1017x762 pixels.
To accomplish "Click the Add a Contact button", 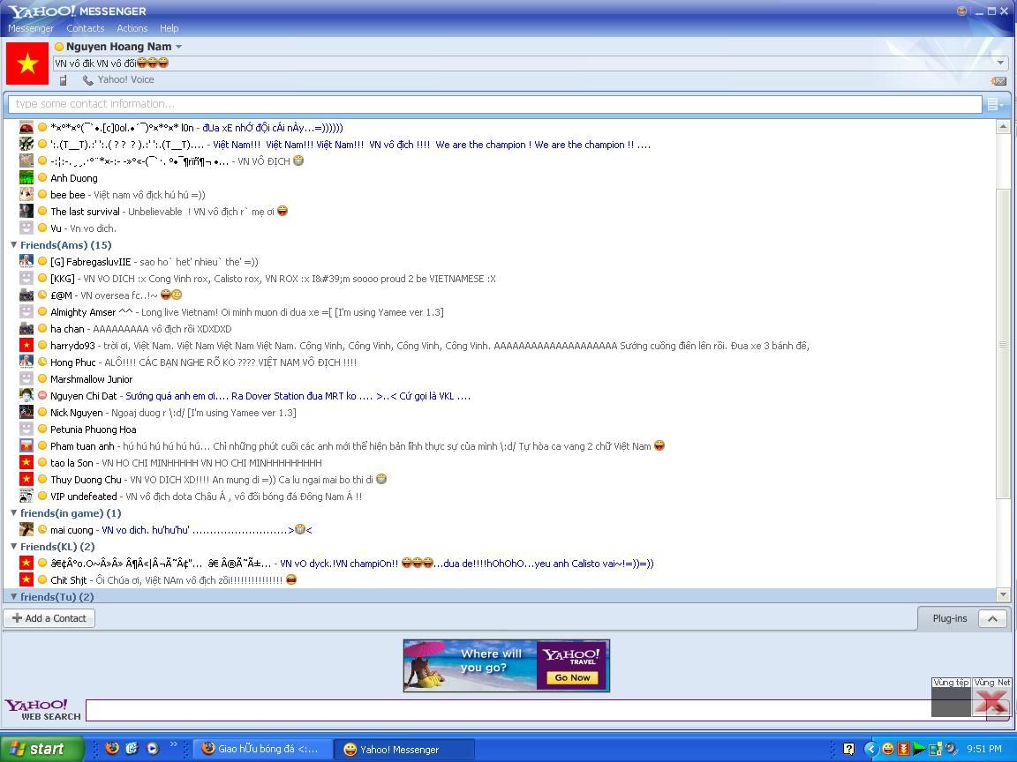I will (x=49, y=618).
